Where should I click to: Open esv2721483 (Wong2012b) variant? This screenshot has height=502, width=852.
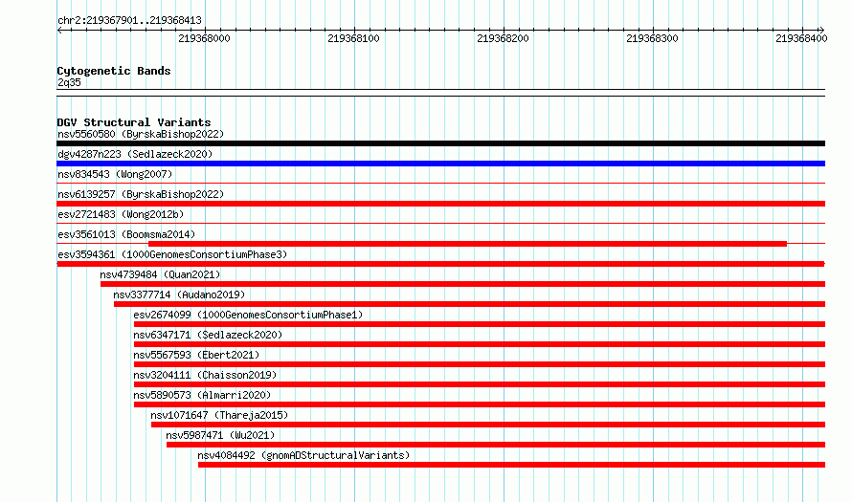(x=121, y=214)
